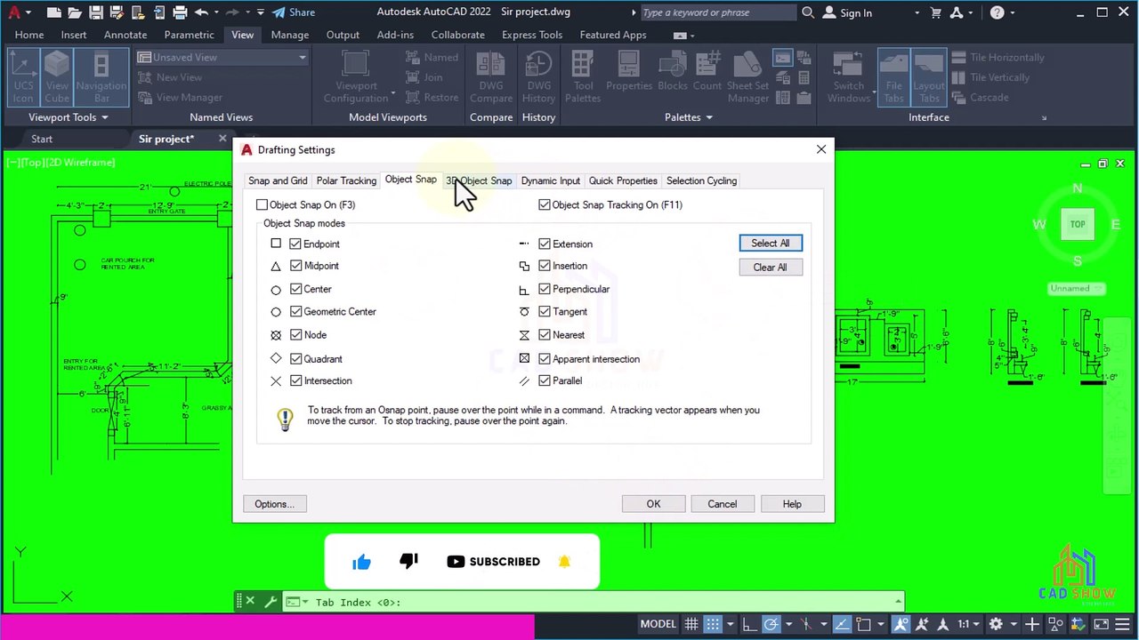The height and width of the screenshot is (640, 1139).
Task: Expand the Viewport Tools panel arrow
Action: tap(104, 117)
